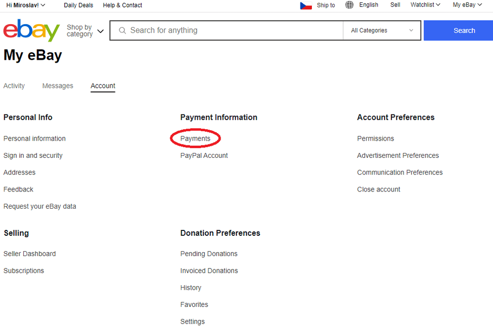The image size is (493, 334).
Task: Open Personal information link
Action: click(35, 139)
